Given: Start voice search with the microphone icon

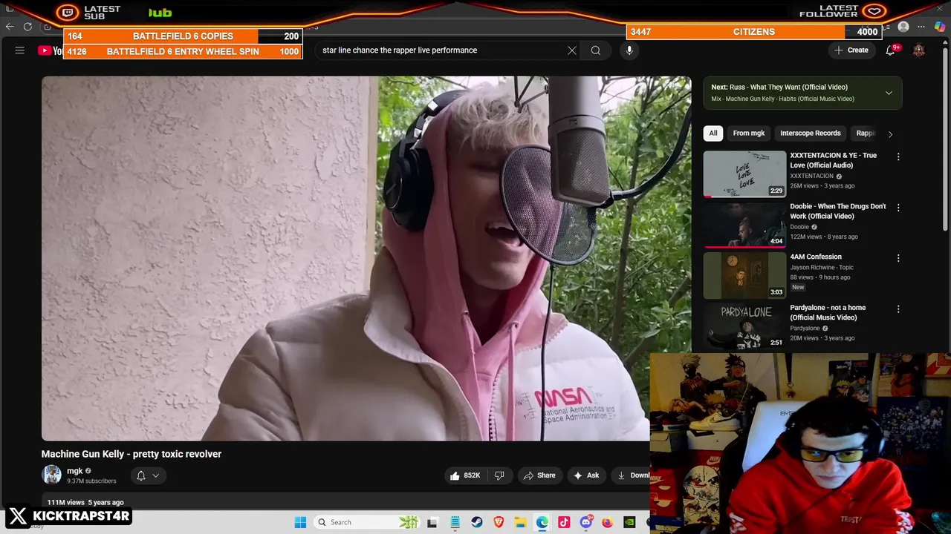Looking at the screenshot, I should click(629, 50).
